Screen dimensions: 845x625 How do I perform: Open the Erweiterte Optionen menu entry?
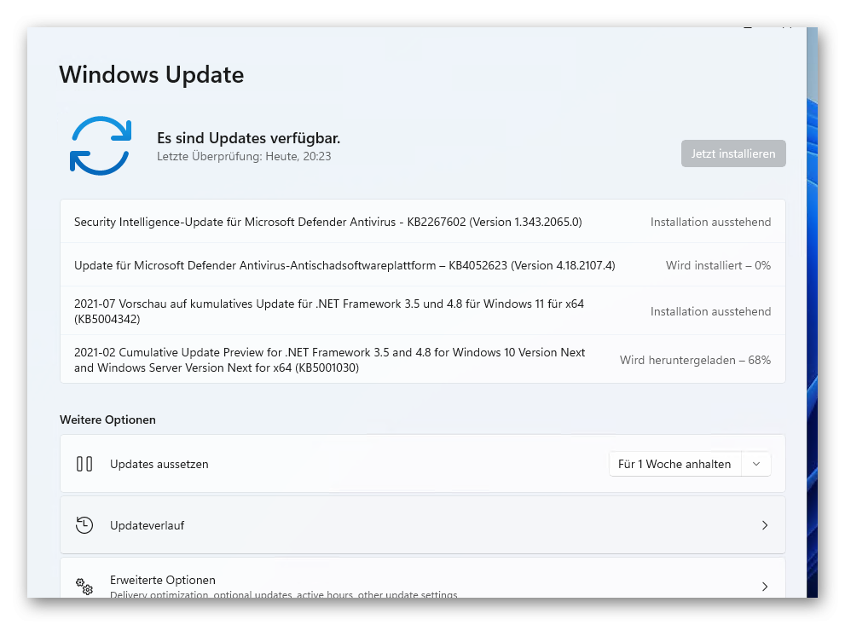[423, 579]
